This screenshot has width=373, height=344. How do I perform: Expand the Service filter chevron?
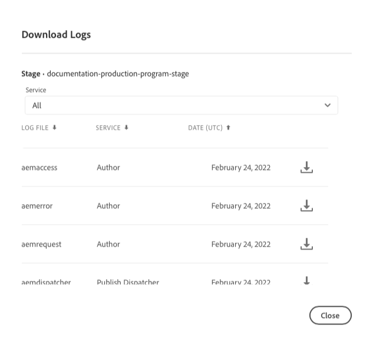pos(328,106)
